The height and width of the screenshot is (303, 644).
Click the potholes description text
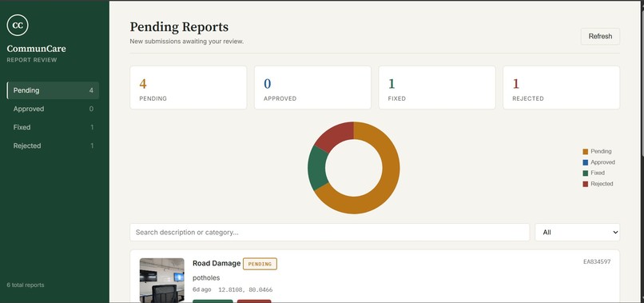206,278
